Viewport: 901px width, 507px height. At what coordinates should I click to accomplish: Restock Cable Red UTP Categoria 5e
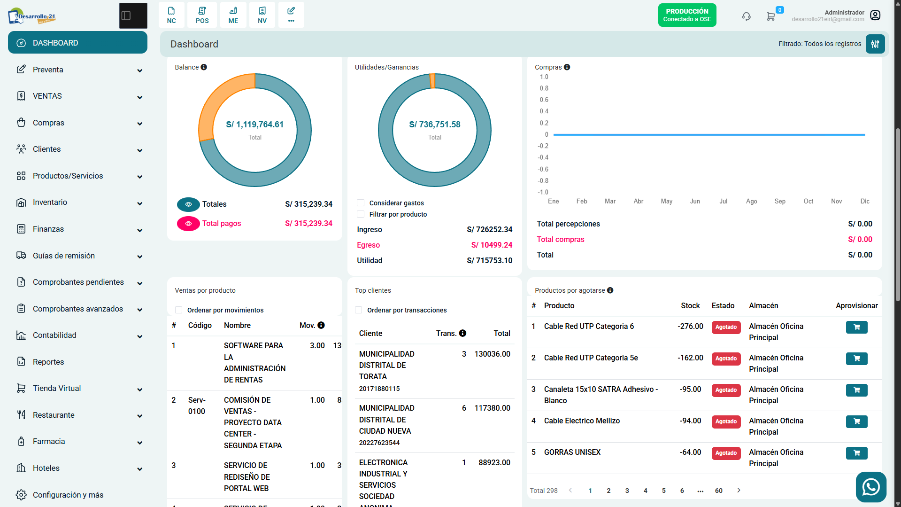tap(856, 359)
